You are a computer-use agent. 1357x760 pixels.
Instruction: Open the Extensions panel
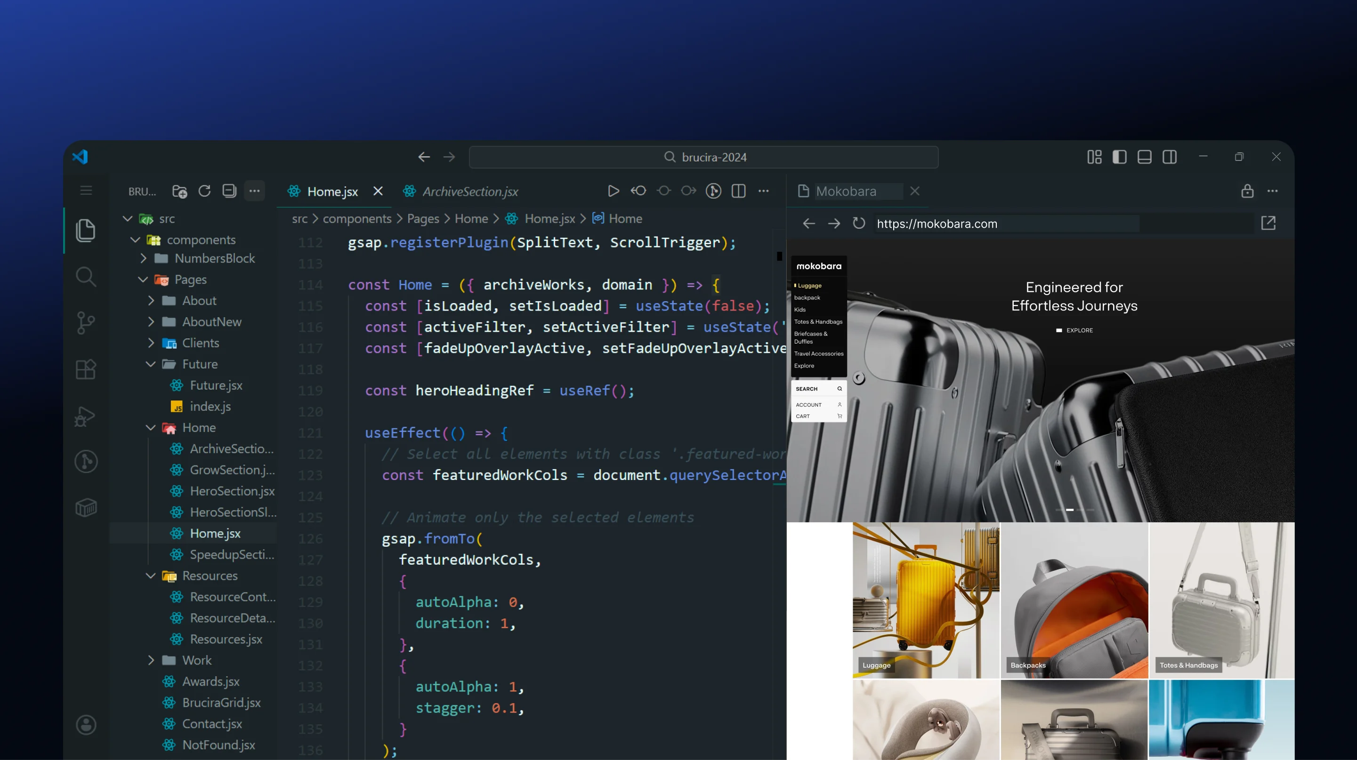coord(86,369)
